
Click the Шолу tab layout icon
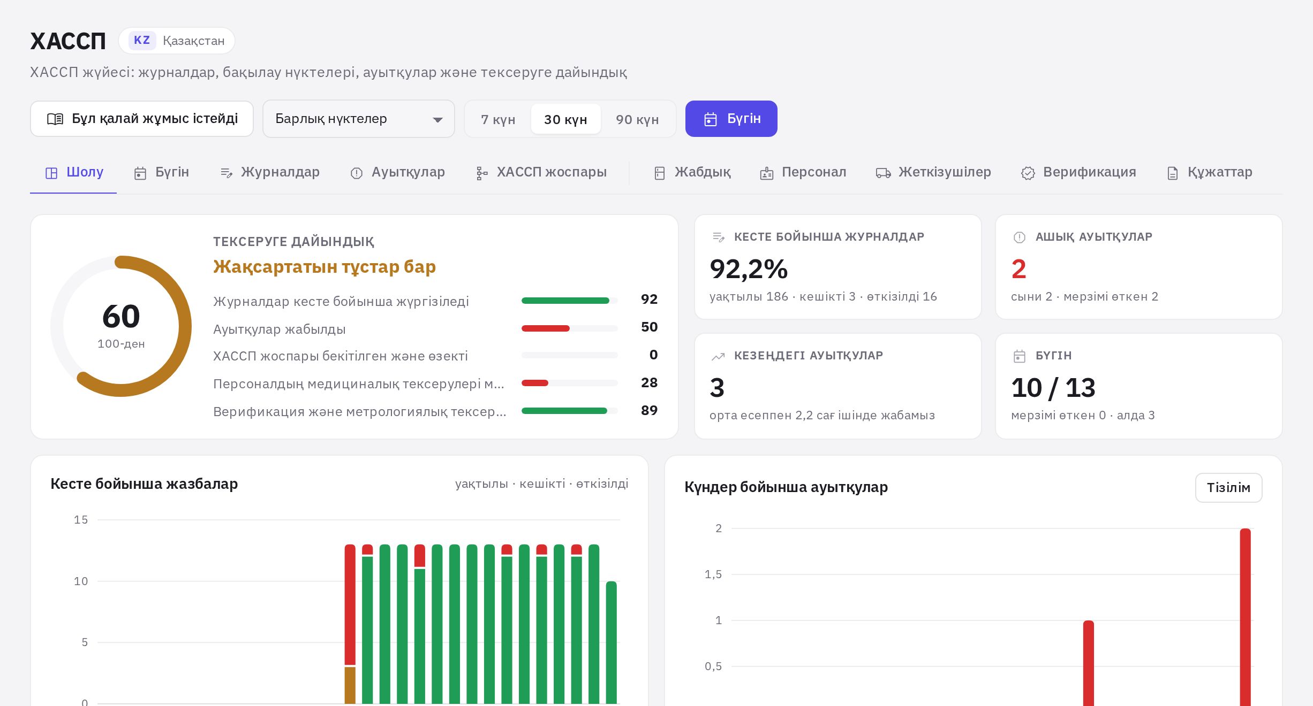[x=51, y=173]
